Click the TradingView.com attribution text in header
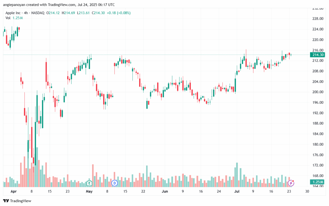Viewport: 329px width, 206px height. pyautogui.click(x=61, y=4)
